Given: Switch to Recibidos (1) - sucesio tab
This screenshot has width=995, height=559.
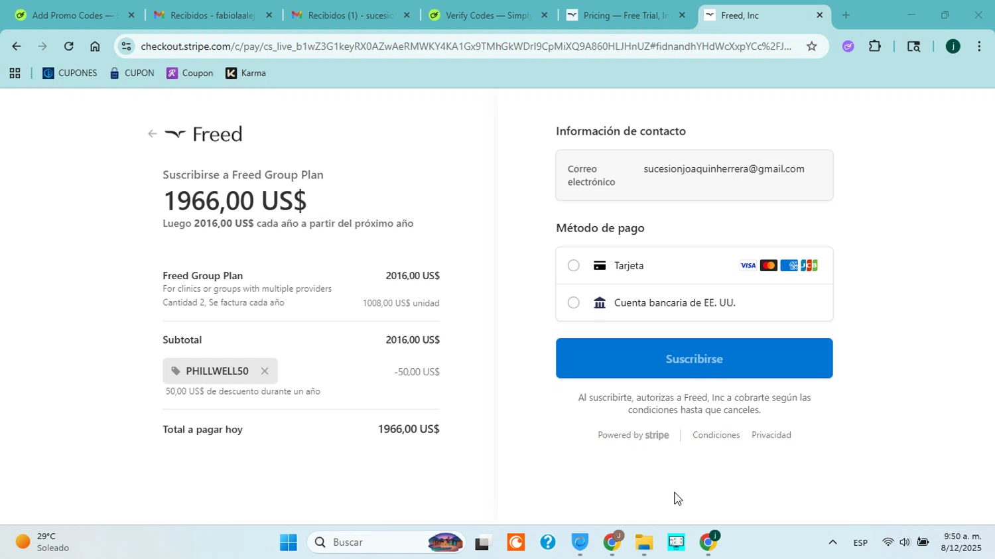Looking at the screenshot, I should click(350, 15).
